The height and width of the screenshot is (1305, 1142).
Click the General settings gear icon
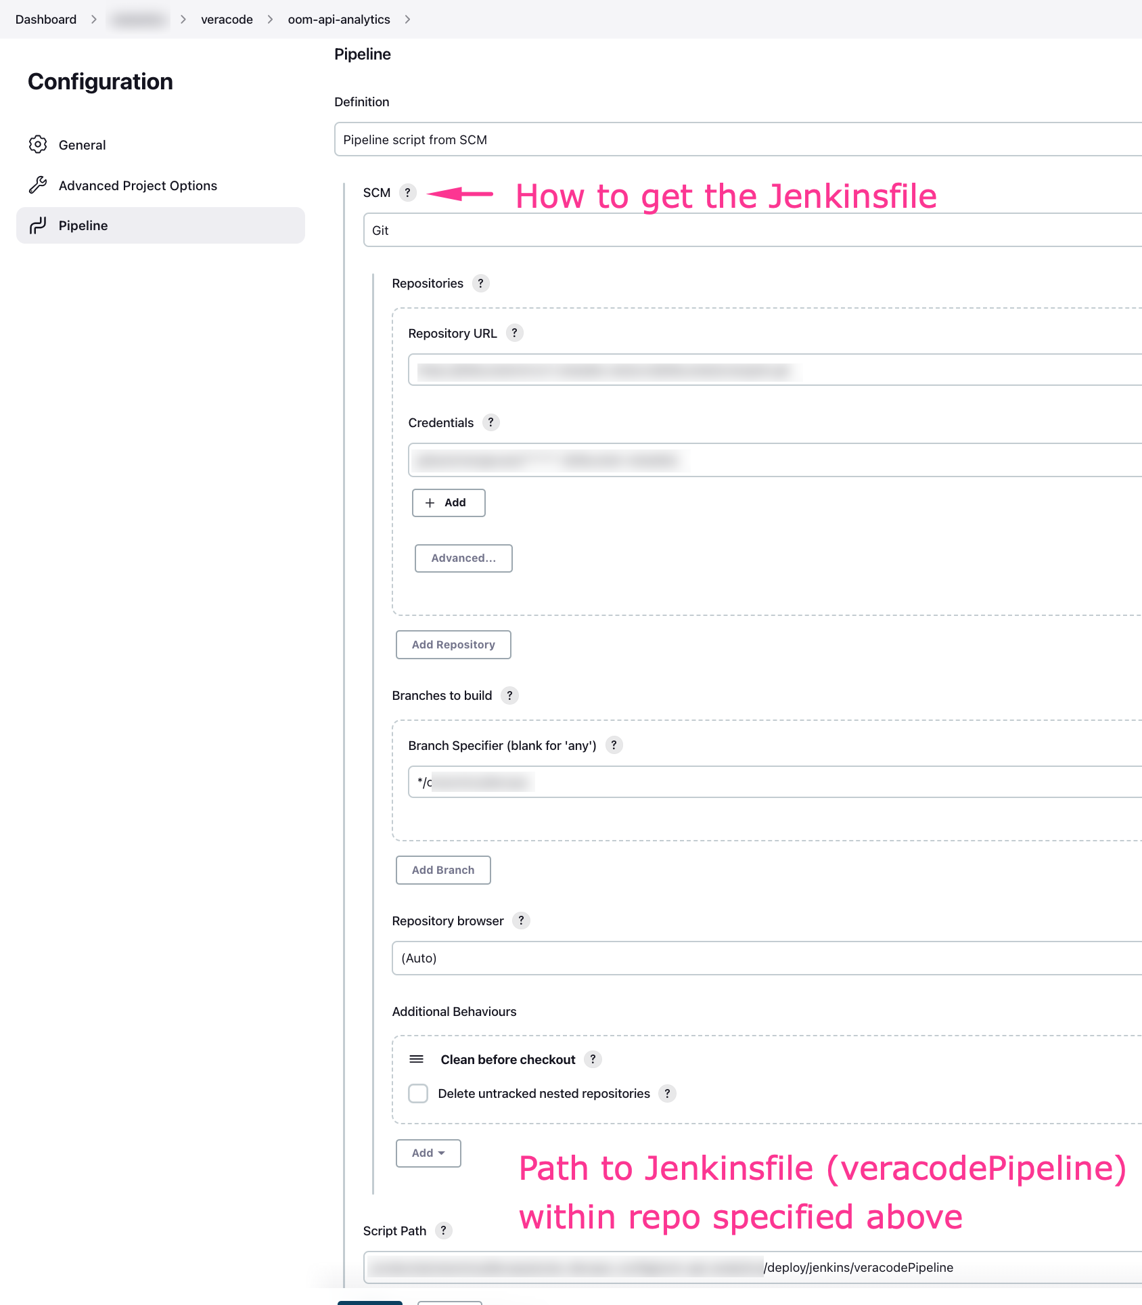coord(39,144)
